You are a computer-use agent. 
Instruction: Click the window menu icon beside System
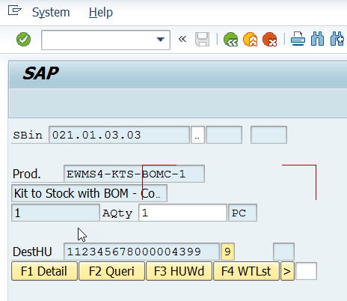[x=15, y=10]
